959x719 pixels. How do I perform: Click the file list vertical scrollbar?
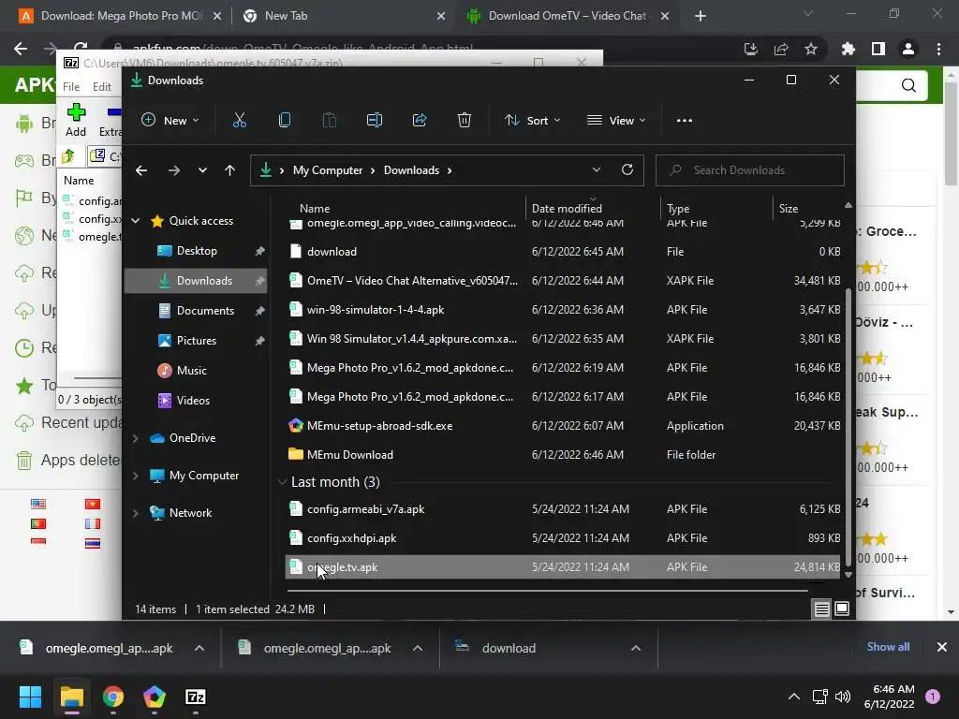point(848,428)
